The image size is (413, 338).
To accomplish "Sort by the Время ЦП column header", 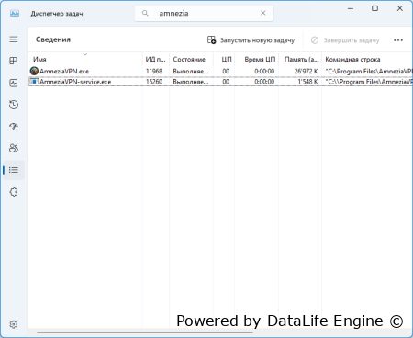I will coord(257,59).
